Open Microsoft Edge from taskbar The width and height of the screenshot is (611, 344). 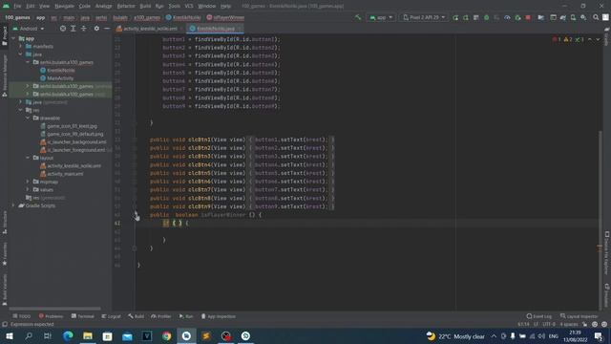[x=68, y=336]
